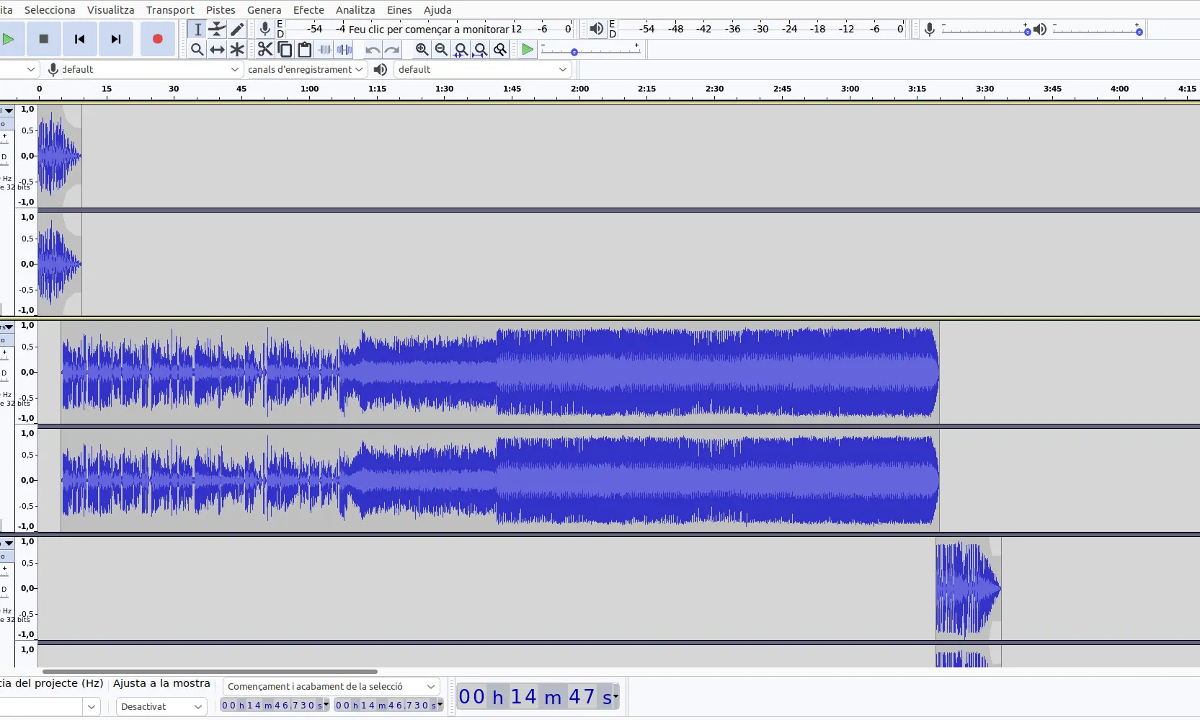Screen dimensions: 1200x720
Task: Open the Transport menu
Action: tap(170, 10)
